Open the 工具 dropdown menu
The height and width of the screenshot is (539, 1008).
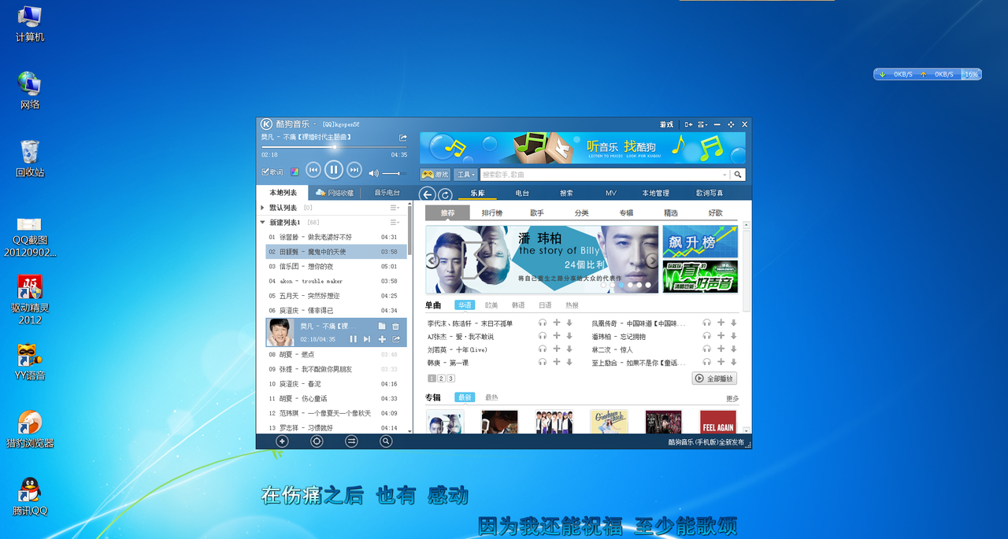click(x=465, y=175)
